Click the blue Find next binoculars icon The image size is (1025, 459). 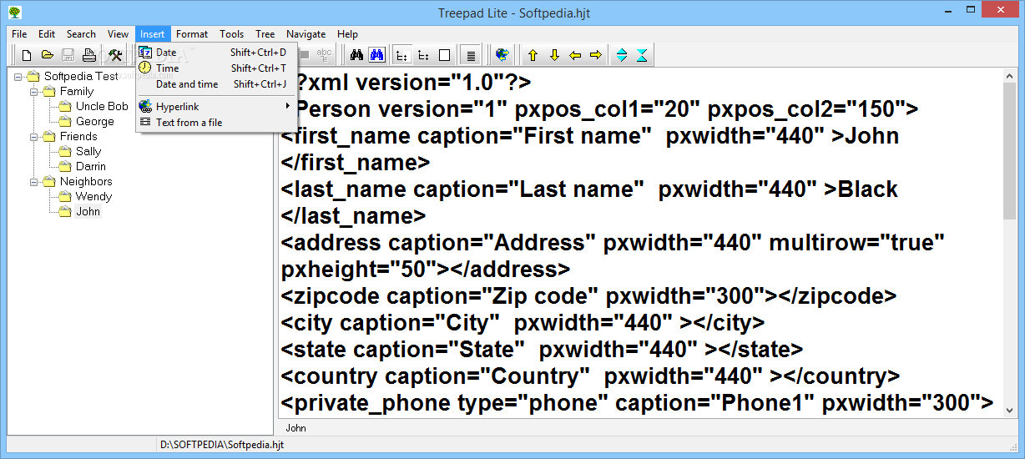[376, 55]
